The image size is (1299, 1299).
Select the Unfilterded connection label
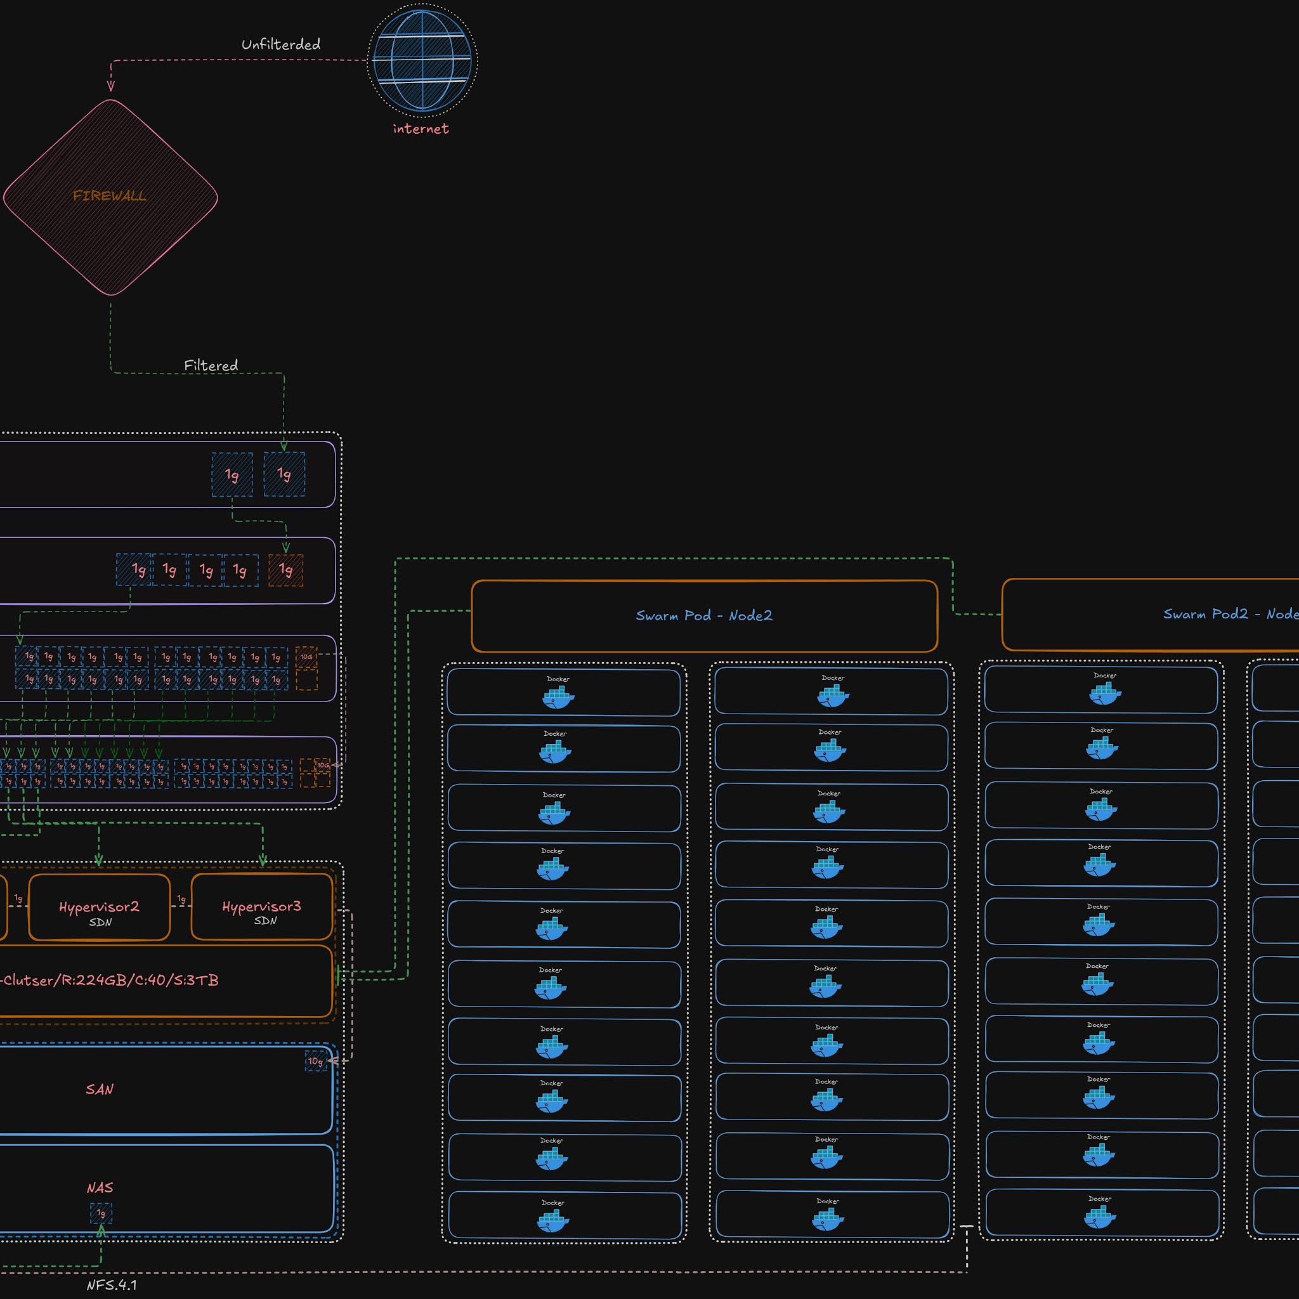(281, 45)
